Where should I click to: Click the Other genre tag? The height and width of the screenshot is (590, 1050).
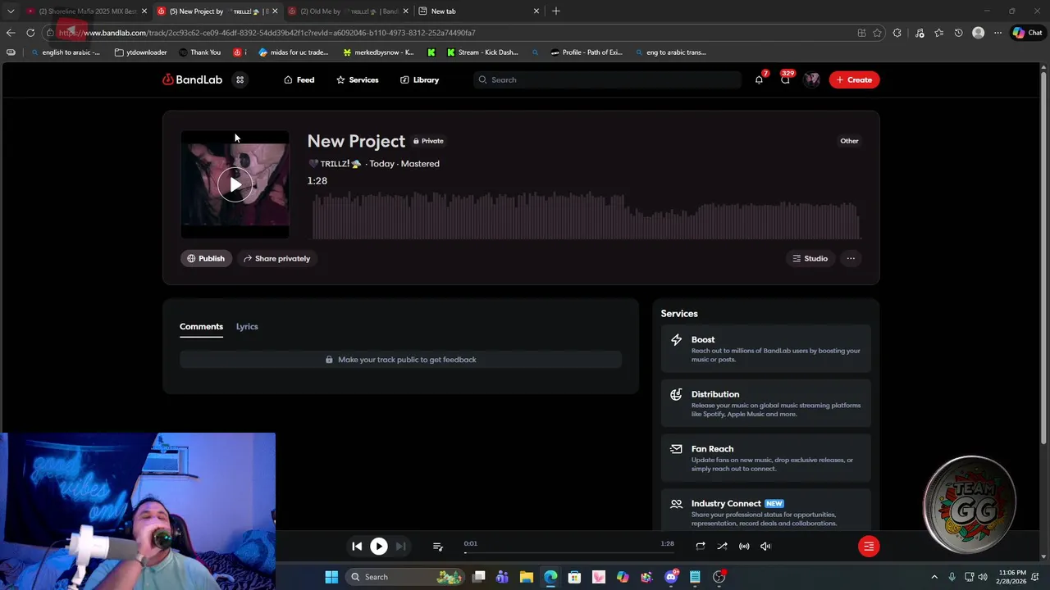coord(849,141)
